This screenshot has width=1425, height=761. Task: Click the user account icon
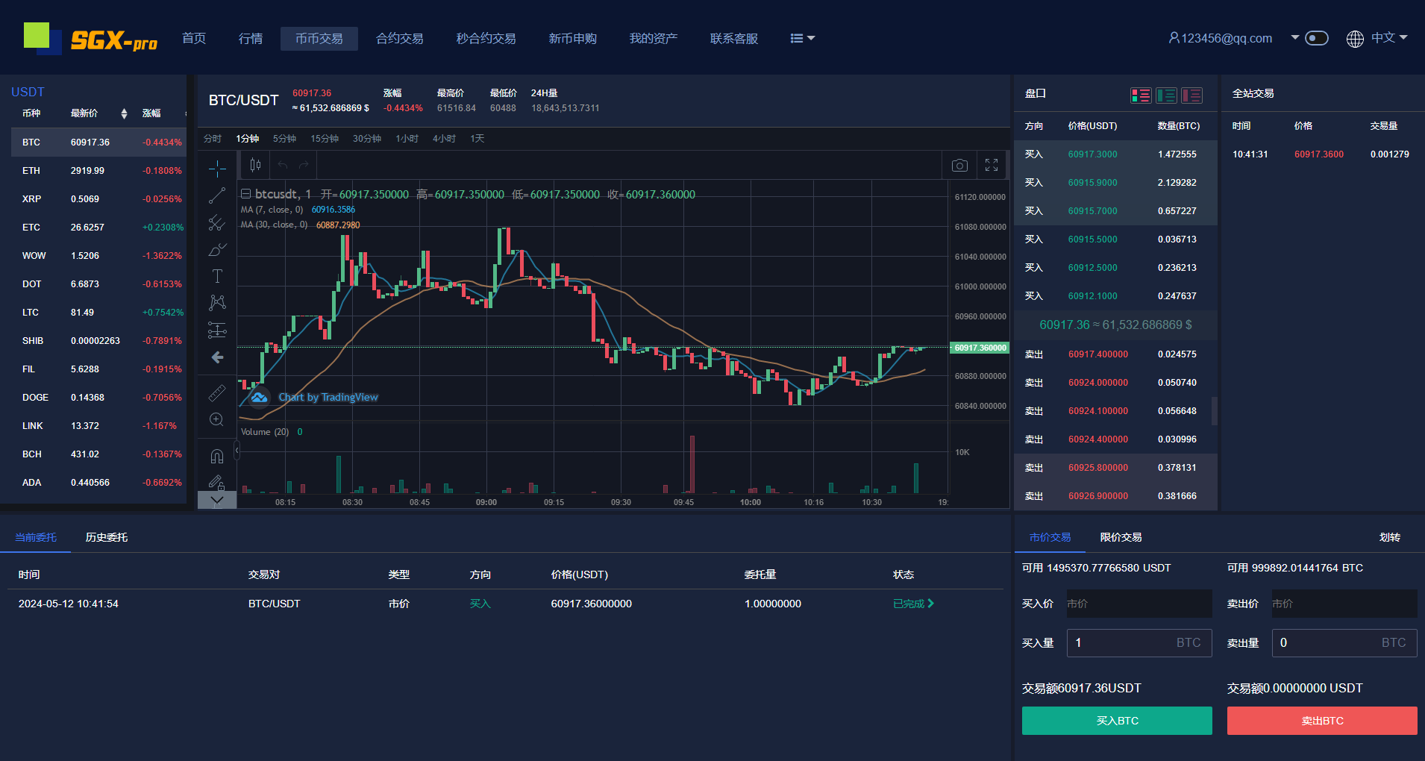point(1174,38)
